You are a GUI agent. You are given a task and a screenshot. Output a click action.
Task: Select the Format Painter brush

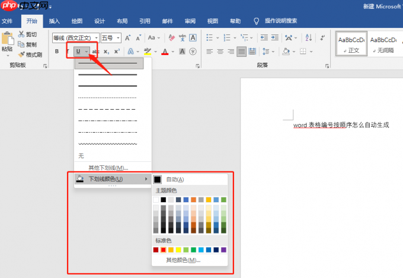coord(21,55)
